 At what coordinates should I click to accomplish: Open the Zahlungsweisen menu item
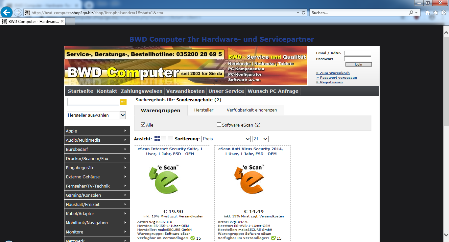coord(142,91)
